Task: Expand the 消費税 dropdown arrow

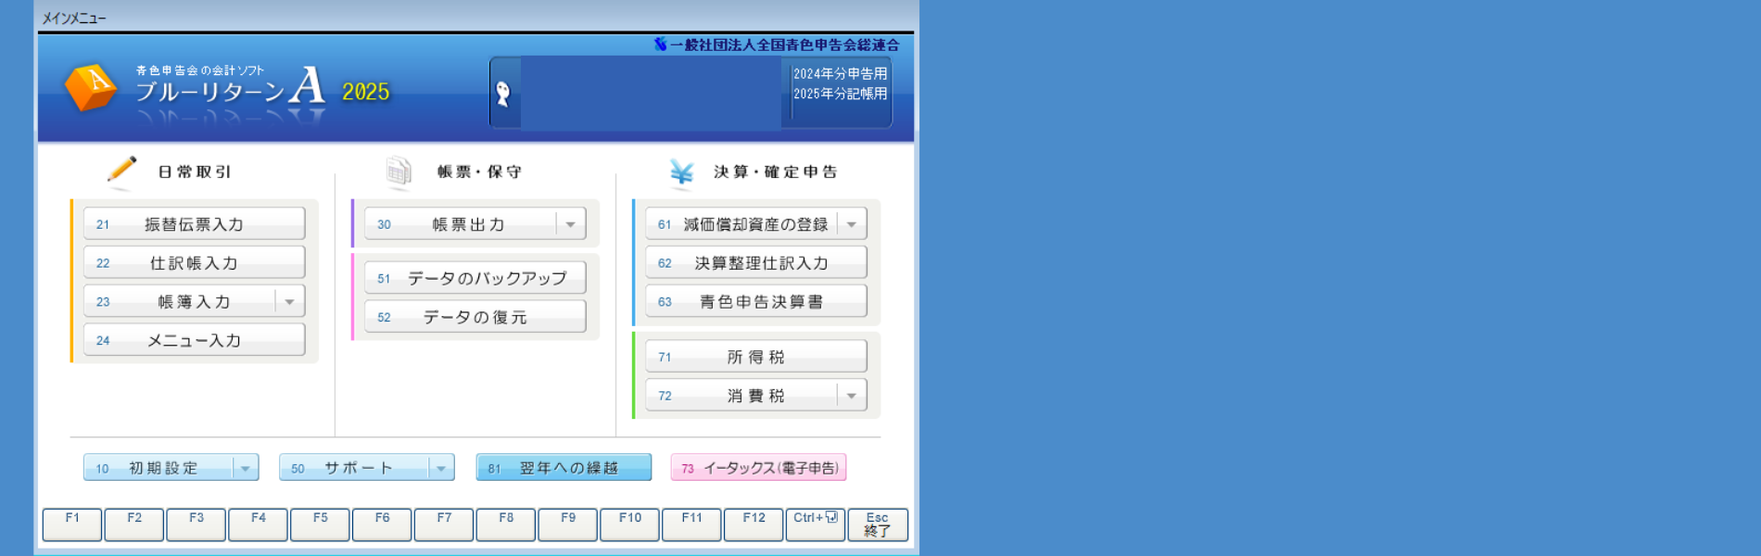Action: pyautogui.click(x=852, y=396)
